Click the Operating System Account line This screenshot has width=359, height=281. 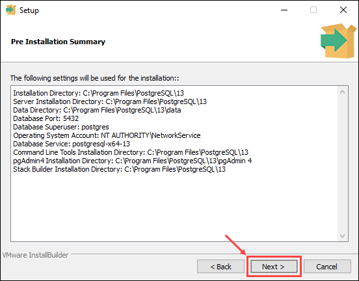107,135
